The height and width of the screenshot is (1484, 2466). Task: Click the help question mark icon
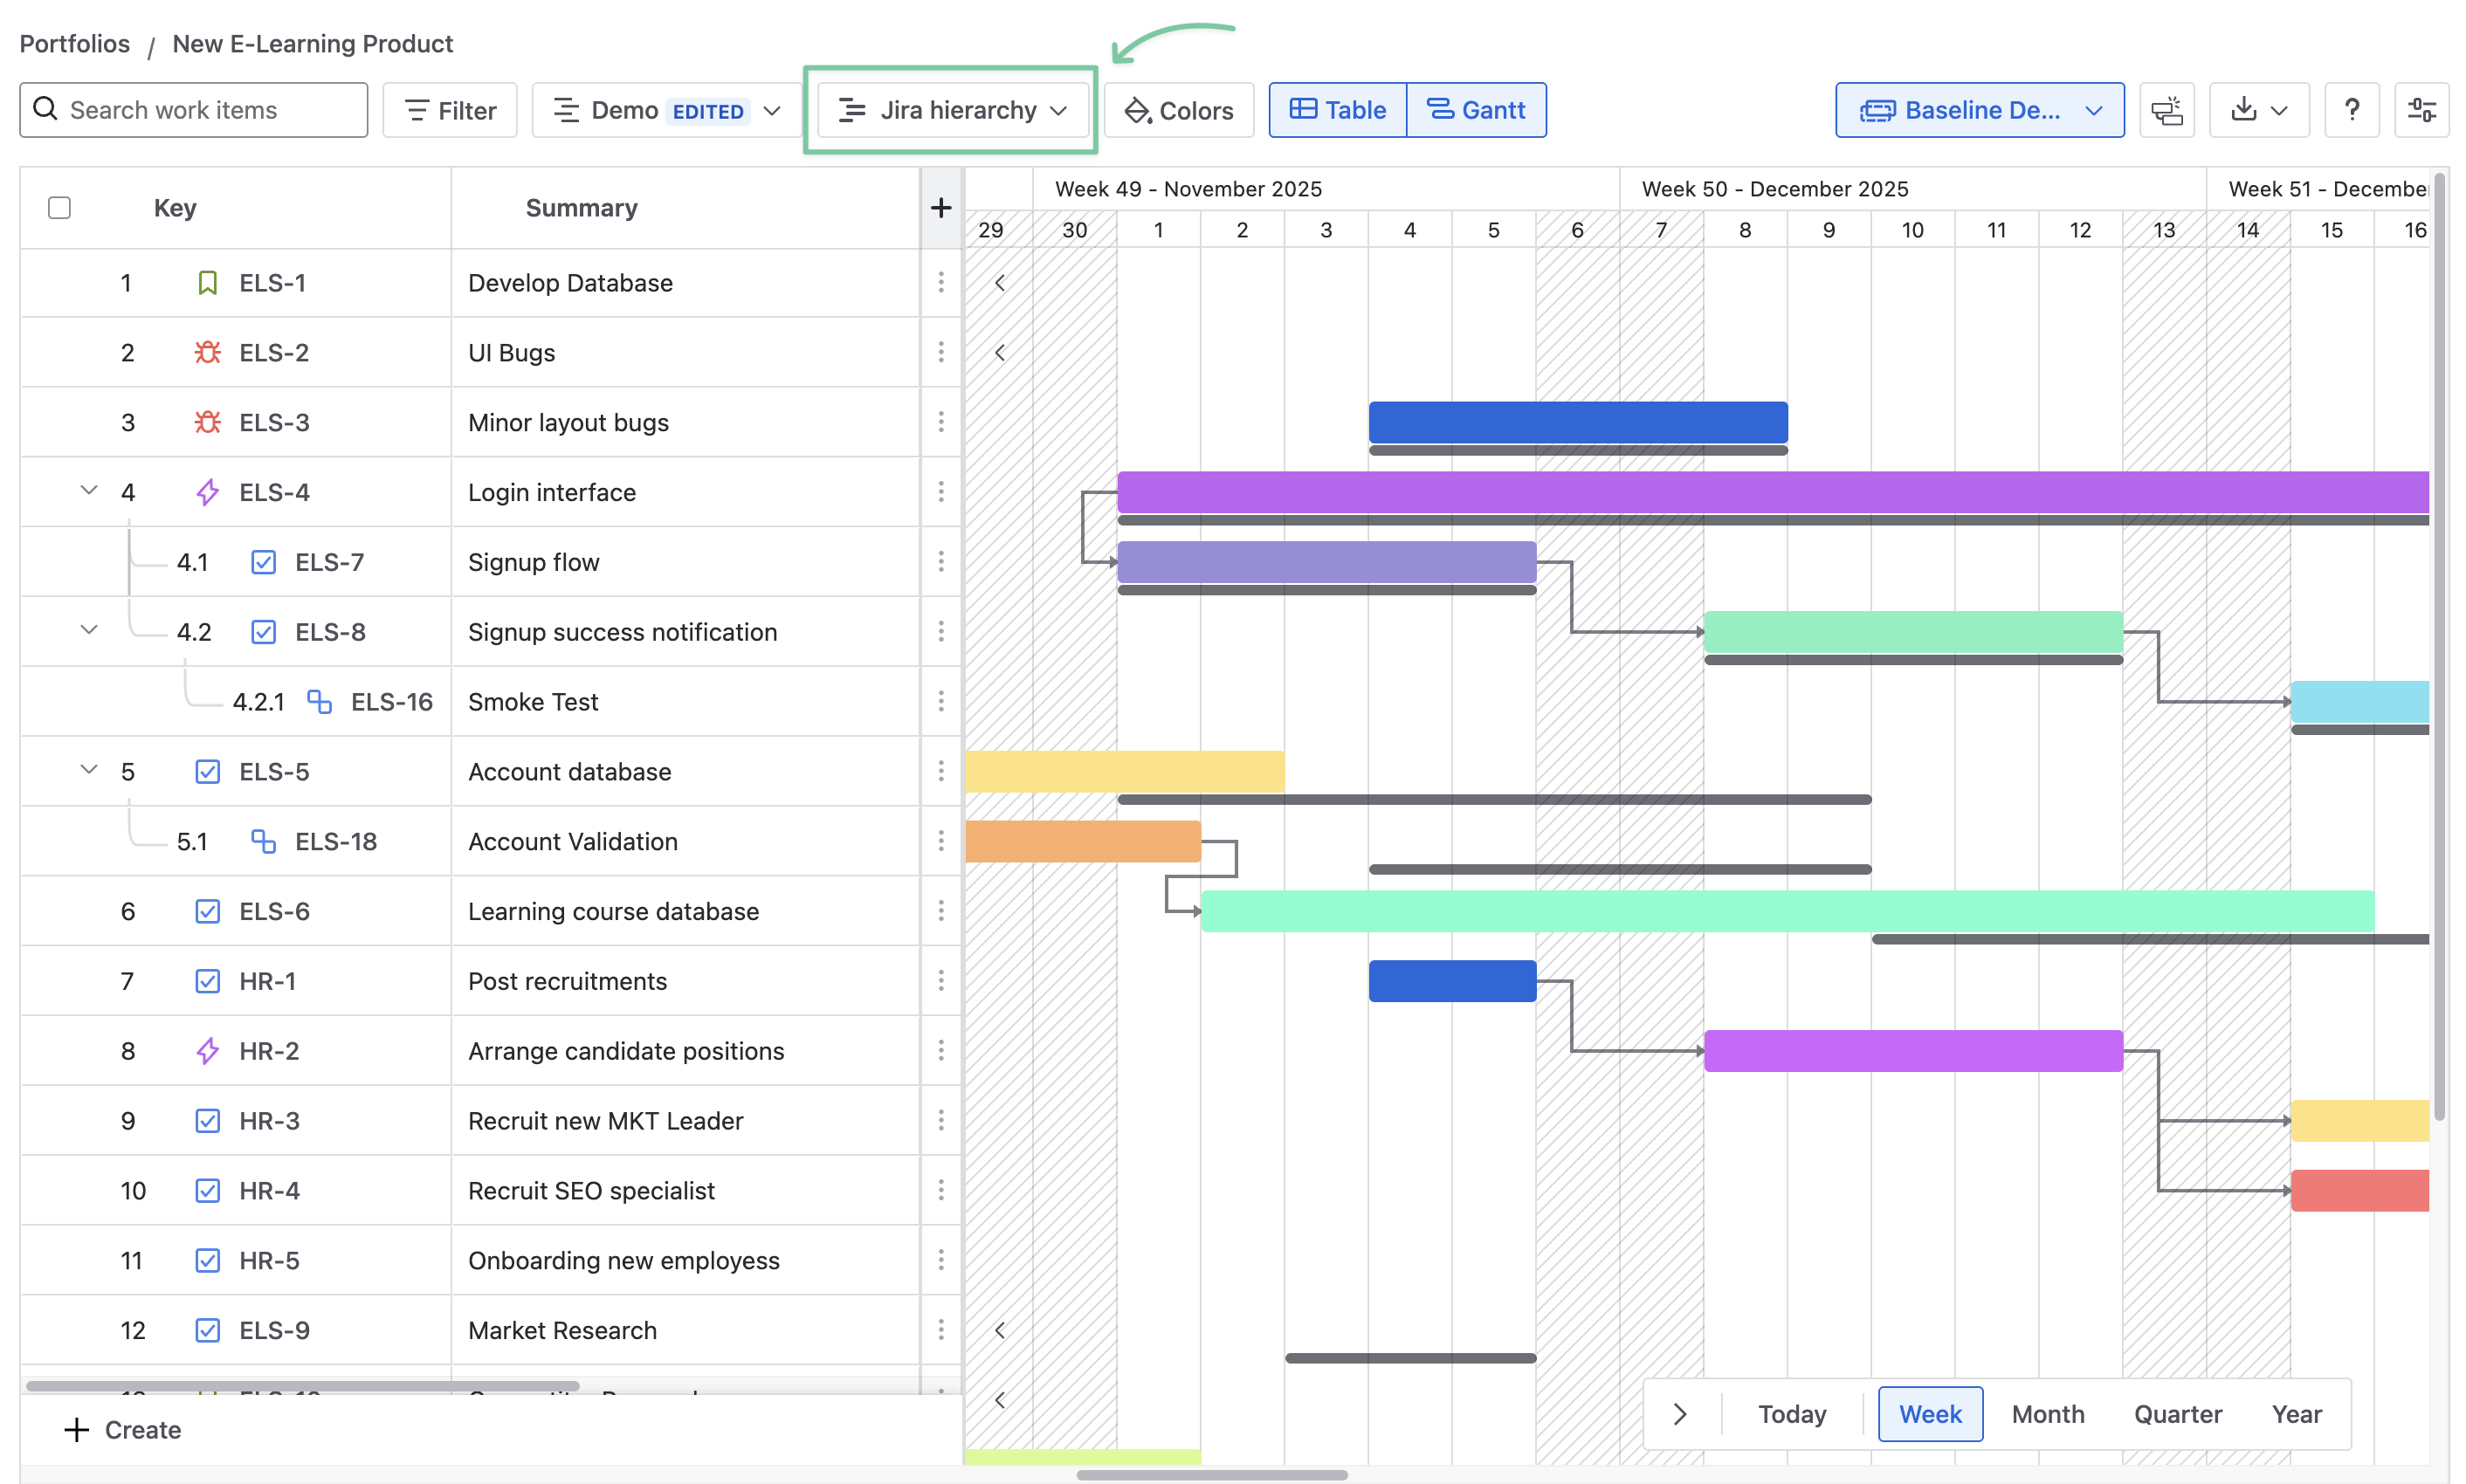pyautogui.click(x=2351, y=110)
